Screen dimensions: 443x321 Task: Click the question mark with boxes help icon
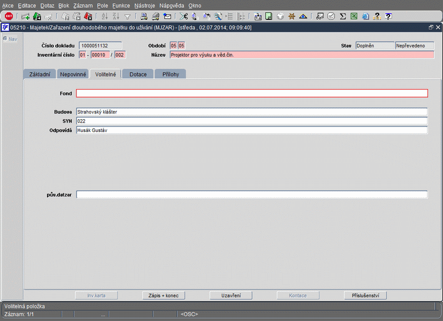tap(377, 17)
